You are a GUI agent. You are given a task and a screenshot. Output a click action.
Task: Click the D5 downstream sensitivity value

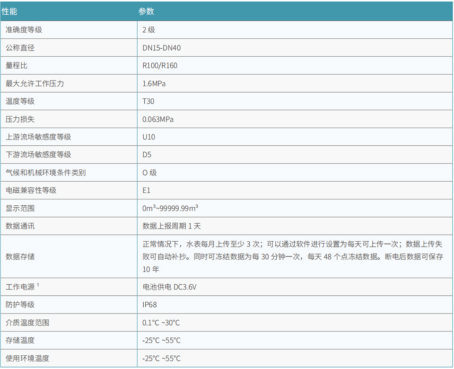point(144,155)
